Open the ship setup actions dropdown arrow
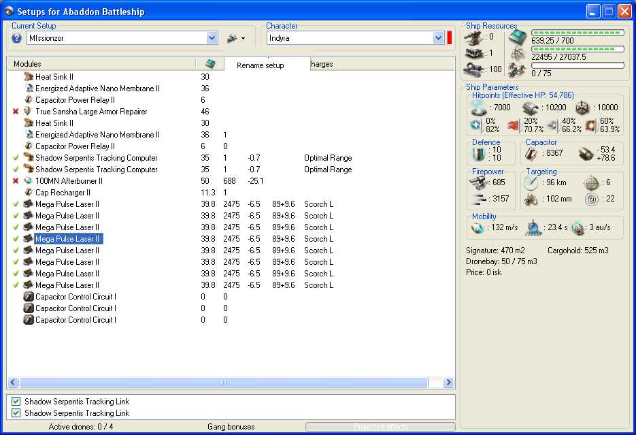This screenshot has width=636, height=435. (243, 39)
